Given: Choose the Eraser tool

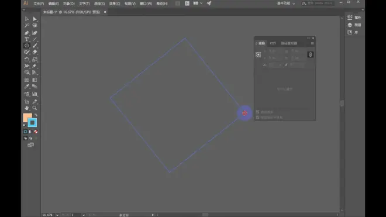Looking at the screenshot, I should pyautogui.click(x=35, y=52).
